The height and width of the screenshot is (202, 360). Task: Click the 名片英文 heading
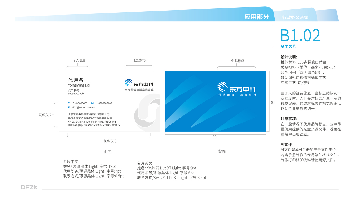pos(145,163)
